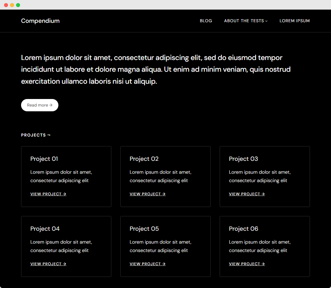Click the Compendium site logo
Viewport: 331px width, 288px height.
(x=40, y=21)
